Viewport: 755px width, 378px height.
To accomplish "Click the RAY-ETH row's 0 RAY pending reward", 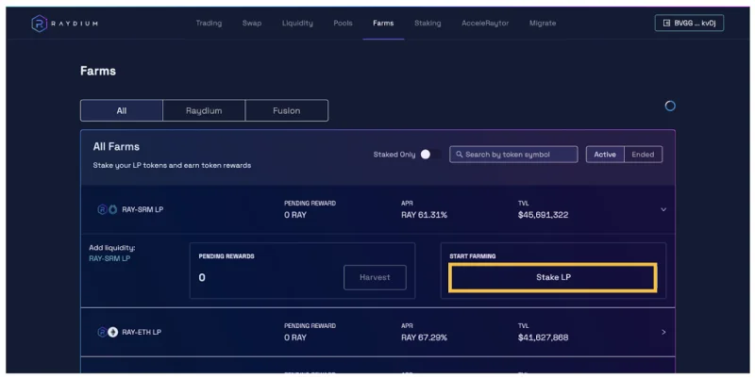I will (295, 337).
